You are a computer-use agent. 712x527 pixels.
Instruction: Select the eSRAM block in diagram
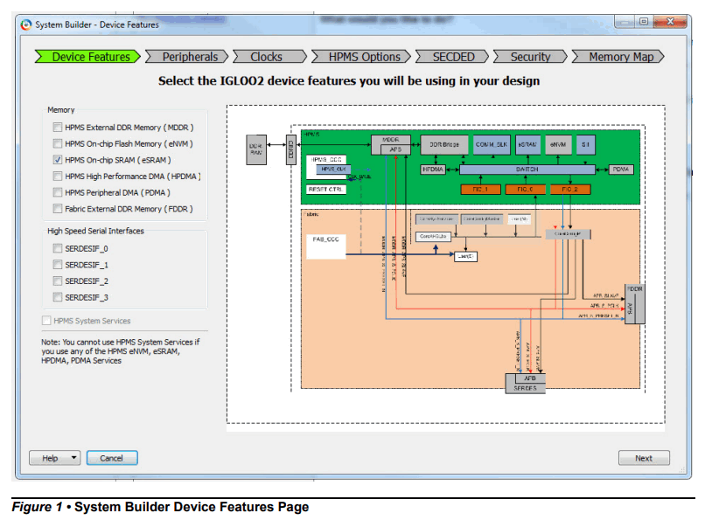[x=527, y=145]
